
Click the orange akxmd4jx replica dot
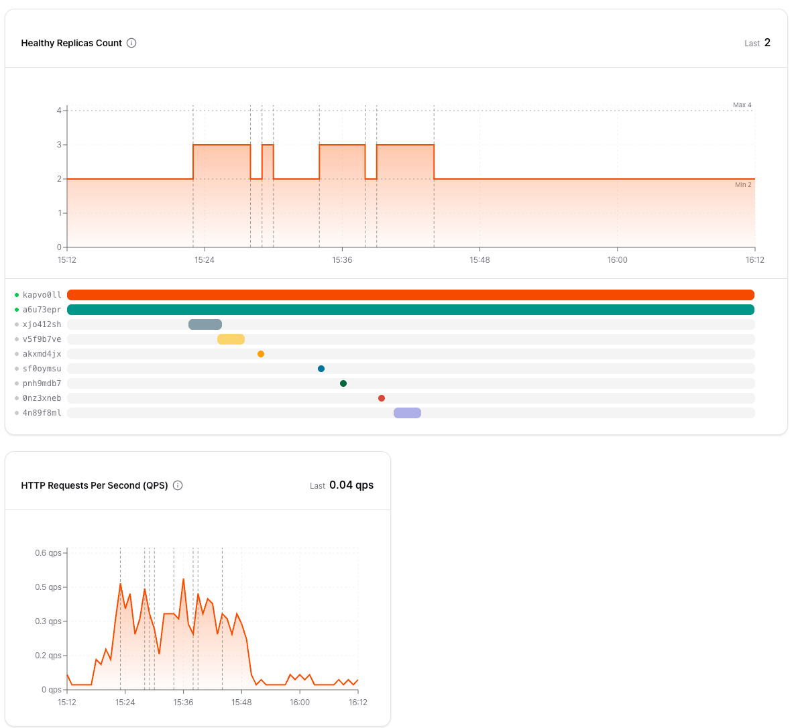pos(261,354)
